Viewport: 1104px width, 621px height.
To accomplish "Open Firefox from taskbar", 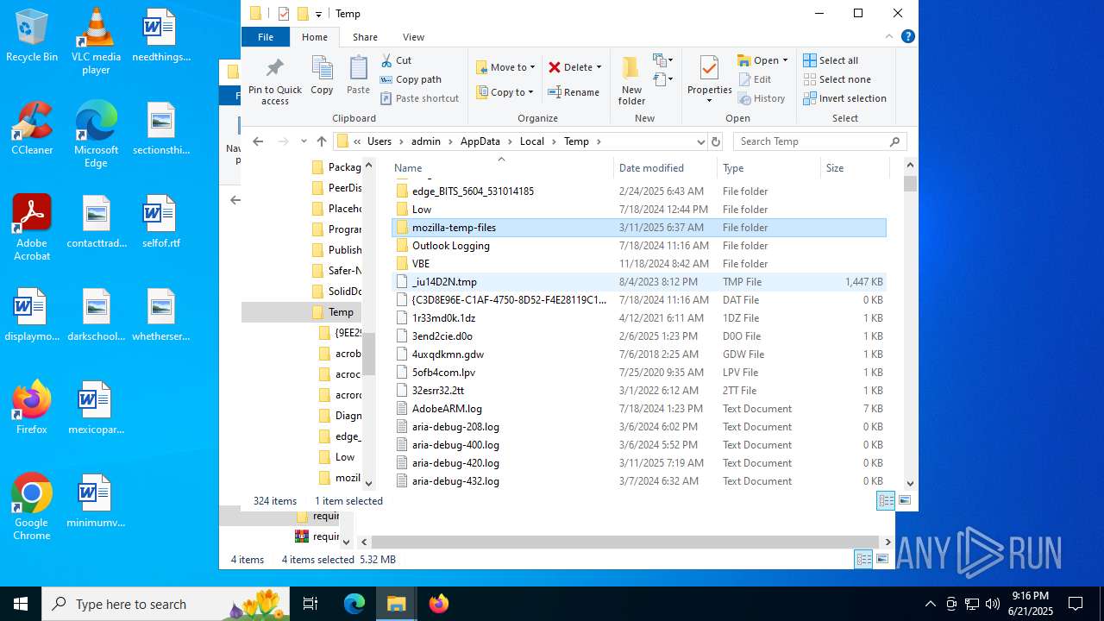I will 439,604.
